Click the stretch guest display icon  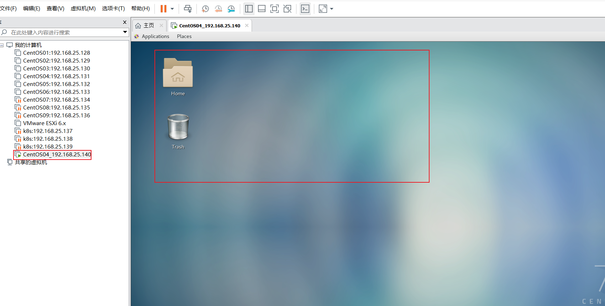323,9
